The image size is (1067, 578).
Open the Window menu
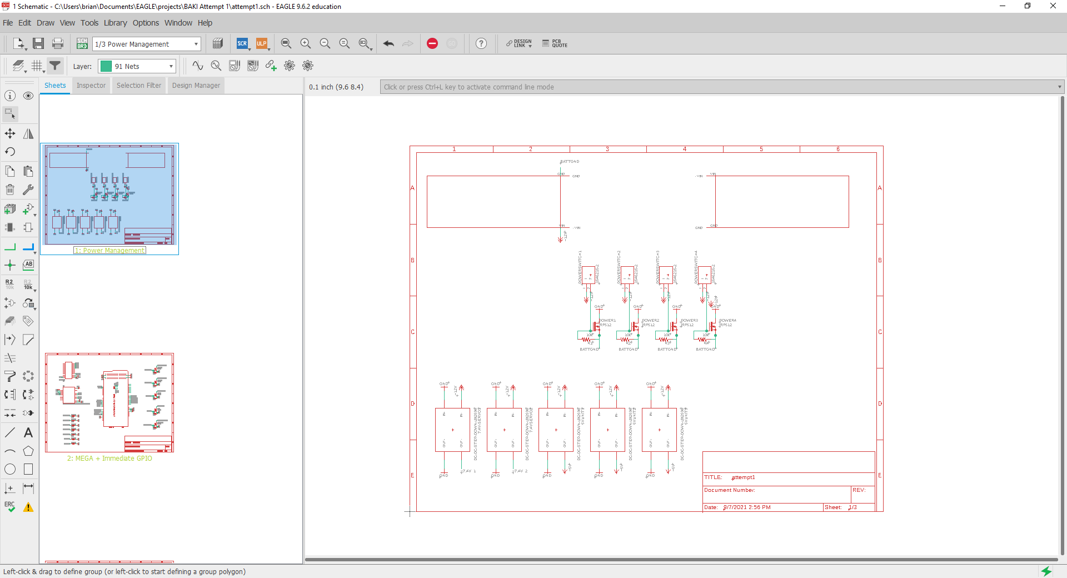[178, 23]
